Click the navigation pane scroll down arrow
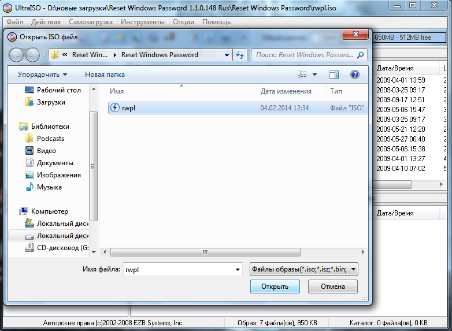452x331 pixels. click(x=94, y=252)
